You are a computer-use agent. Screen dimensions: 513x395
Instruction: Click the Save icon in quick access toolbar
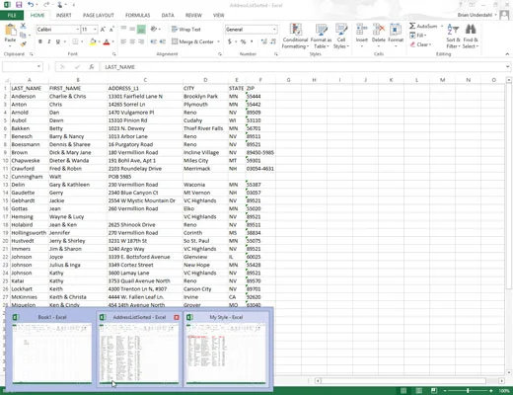click(19, 5)
